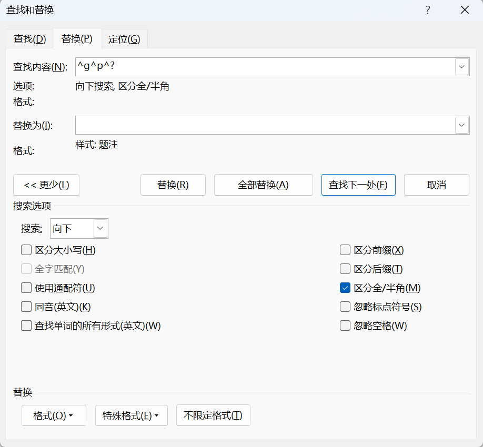This screenshot has height=447, width=483.
Task: Click the 向下搜索, 区分全/半角 options text
Action: (122, 86)
